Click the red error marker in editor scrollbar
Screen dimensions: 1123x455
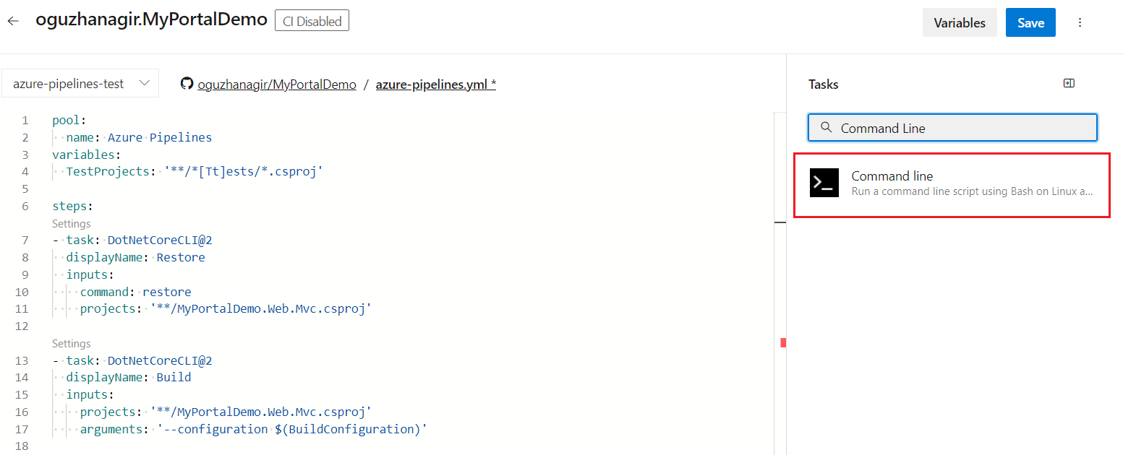pos(783,343)
